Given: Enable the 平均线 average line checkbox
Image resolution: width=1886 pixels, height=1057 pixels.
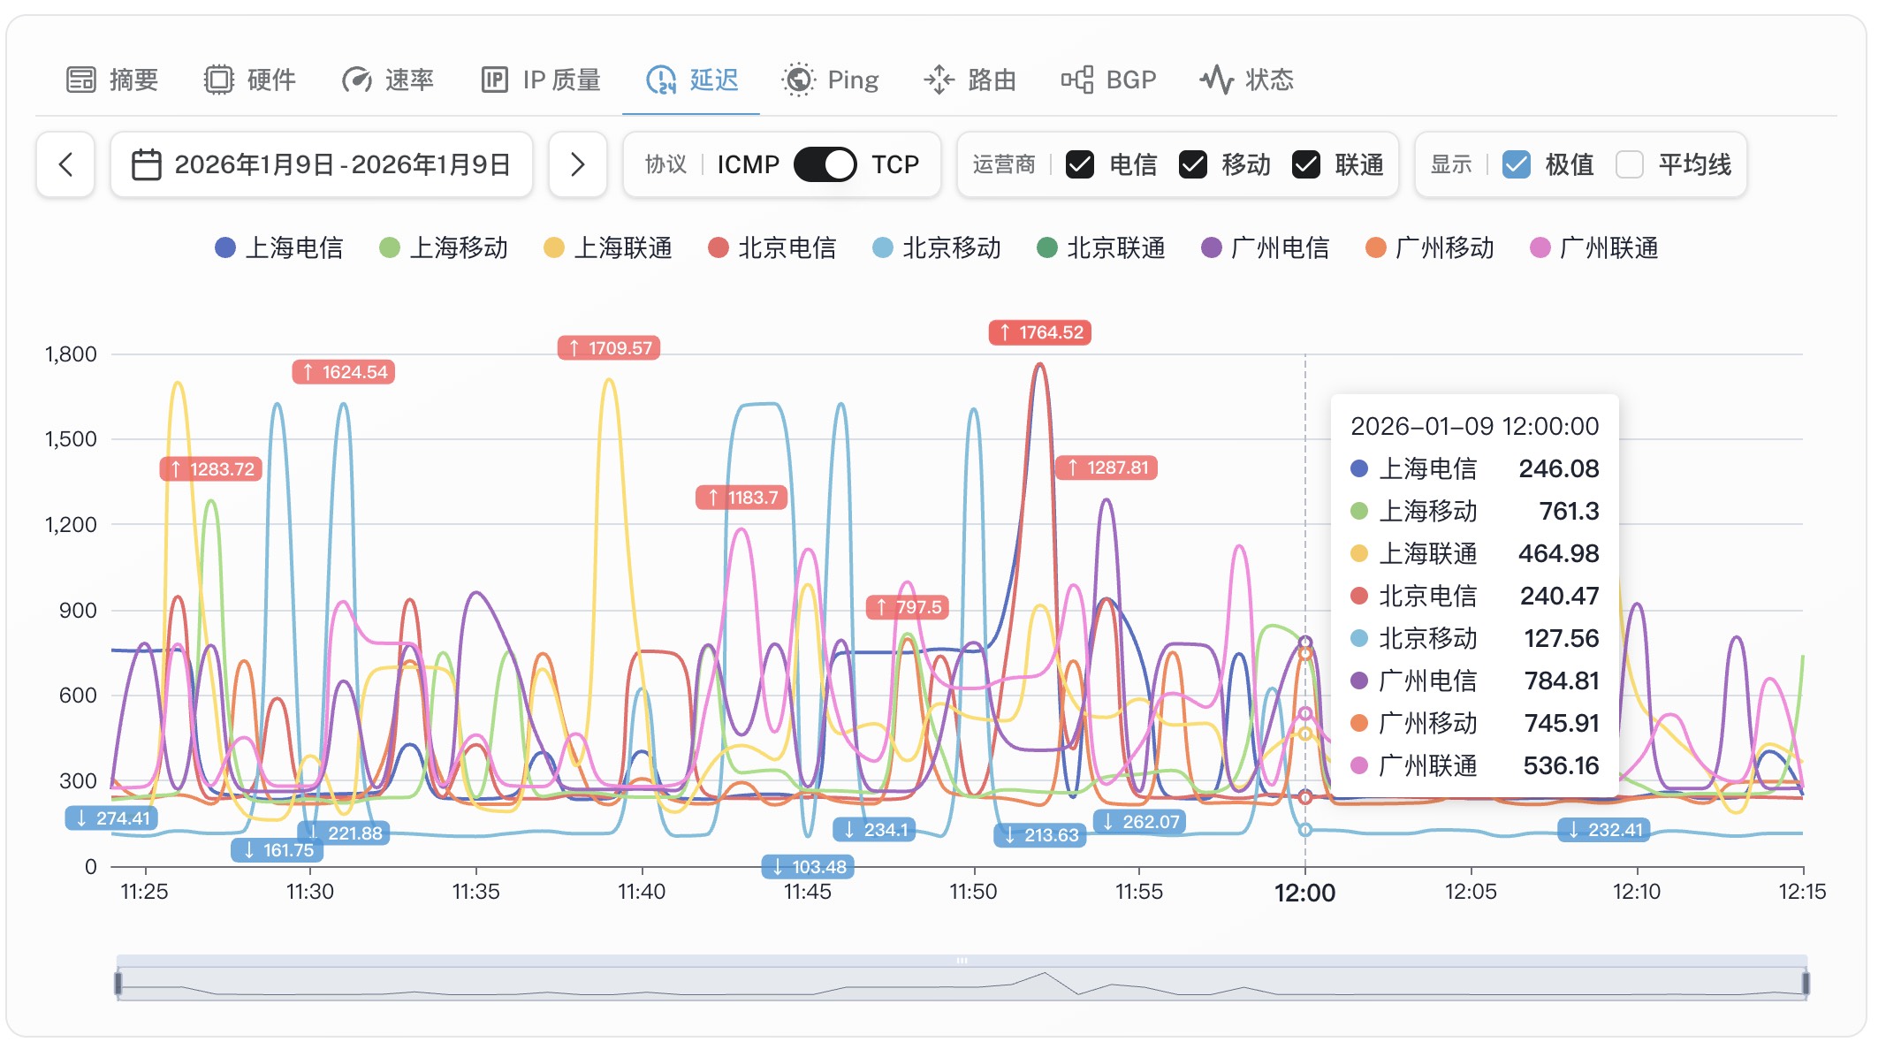Looking at the screenshot, I should pyautogui.click(x=1629, y=164).
